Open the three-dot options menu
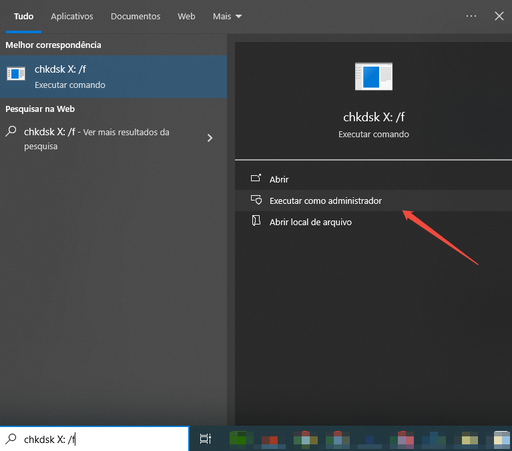Screen dimensions: 512x451 click(x=471, y=16)
